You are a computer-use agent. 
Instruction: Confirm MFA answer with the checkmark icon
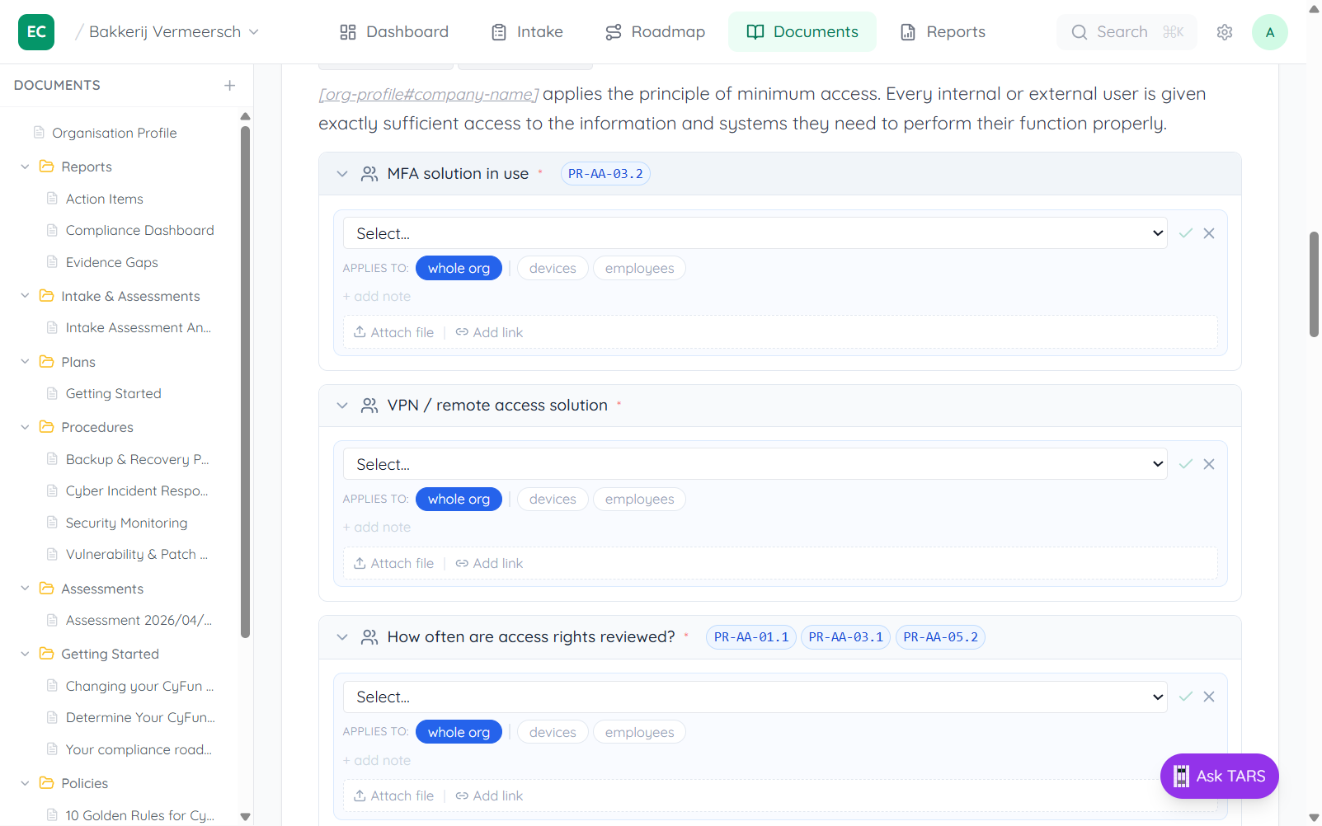point(1186,233)
